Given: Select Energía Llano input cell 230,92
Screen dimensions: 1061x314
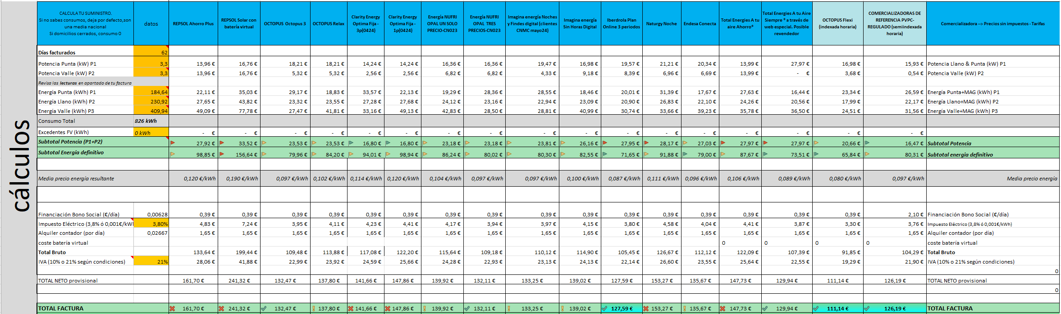Looking at the screenshot, I should [x=151, y=102].
